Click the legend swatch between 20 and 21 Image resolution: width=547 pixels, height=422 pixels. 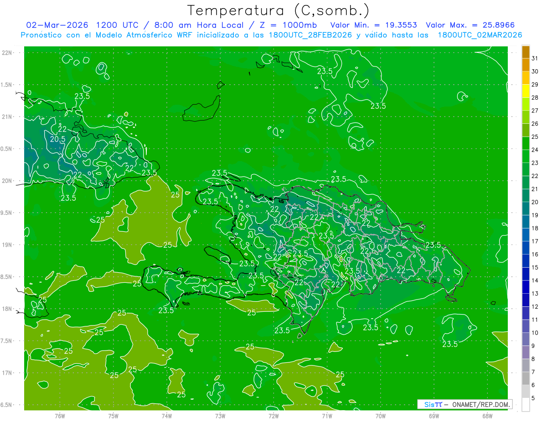point(526,196)
